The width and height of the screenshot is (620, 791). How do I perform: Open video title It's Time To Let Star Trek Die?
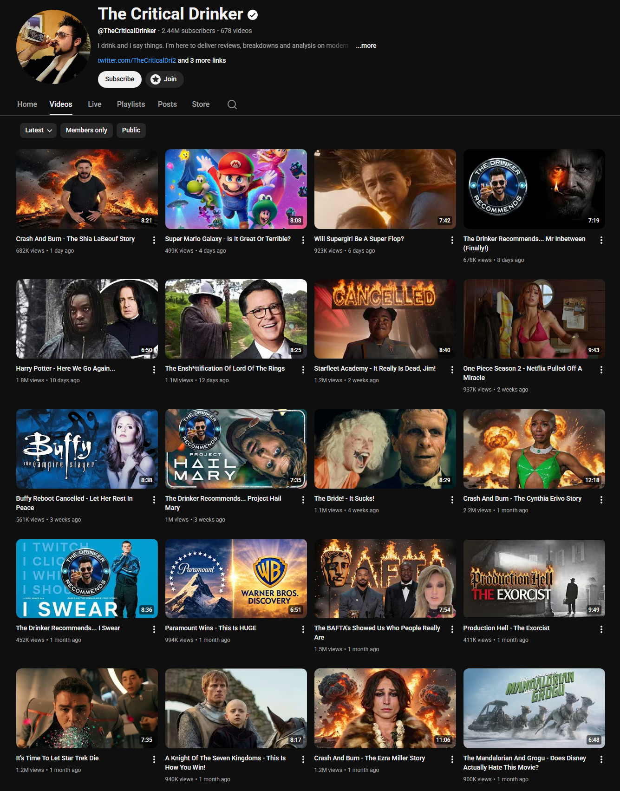click(58, 758)
